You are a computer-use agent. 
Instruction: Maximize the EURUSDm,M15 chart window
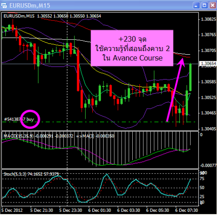tap(204, 5)
